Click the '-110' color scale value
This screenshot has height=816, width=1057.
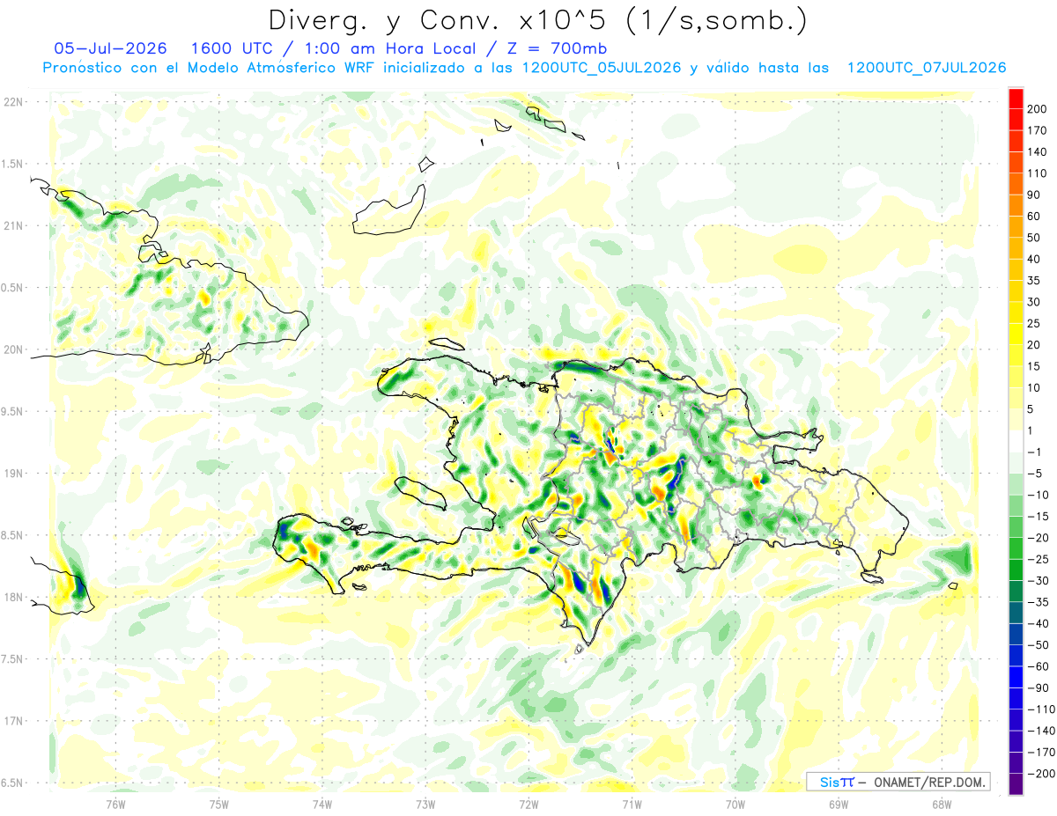tap(1040, 709)
